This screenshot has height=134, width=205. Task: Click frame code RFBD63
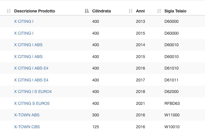172,103
